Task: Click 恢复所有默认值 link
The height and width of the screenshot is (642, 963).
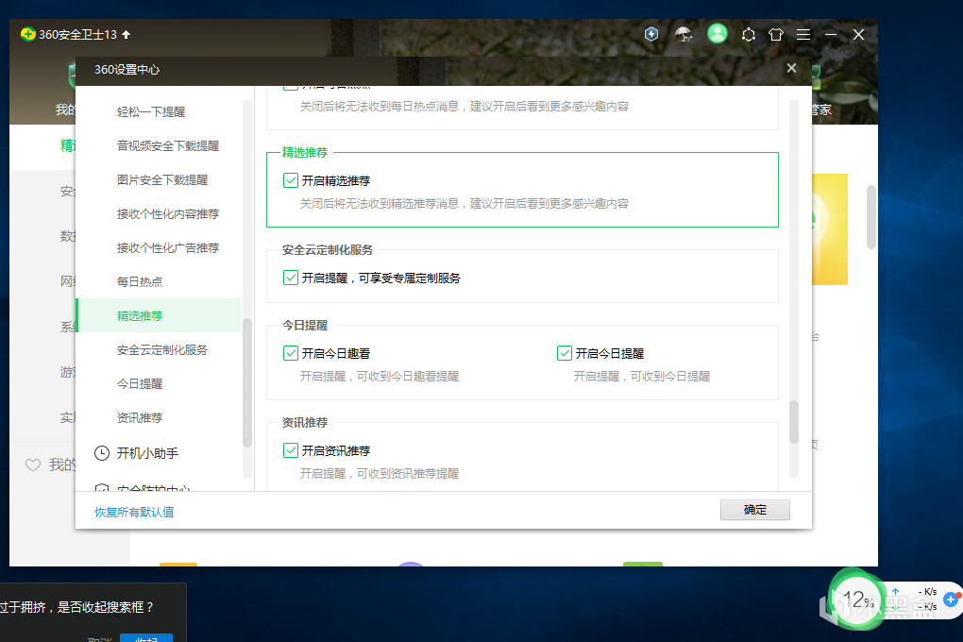Action: tap(134, 512)
